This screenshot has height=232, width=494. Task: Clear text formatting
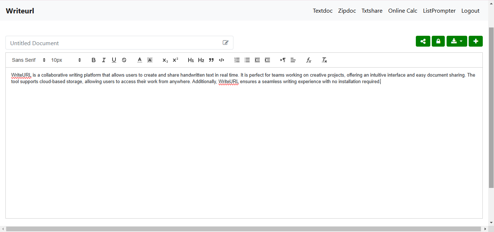pos(324,60)
